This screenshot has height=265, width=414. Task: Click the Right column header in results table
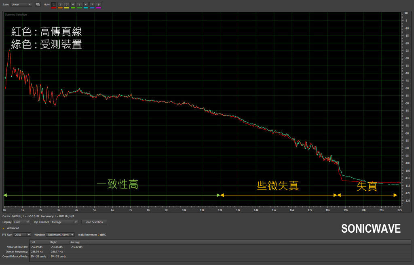pos(54,242)
